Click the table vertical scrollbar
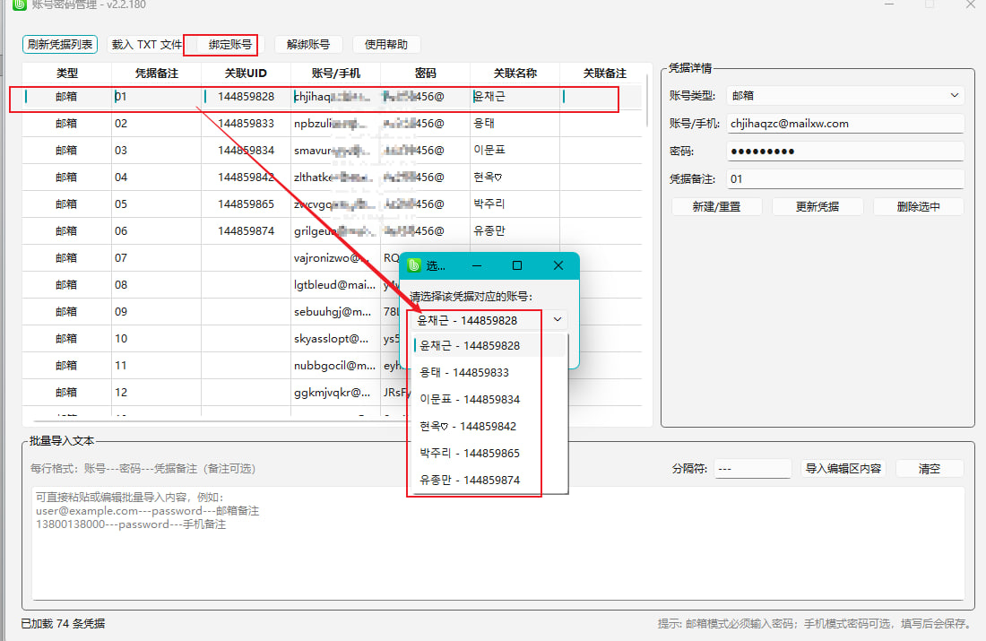 [x=647, y=100]
